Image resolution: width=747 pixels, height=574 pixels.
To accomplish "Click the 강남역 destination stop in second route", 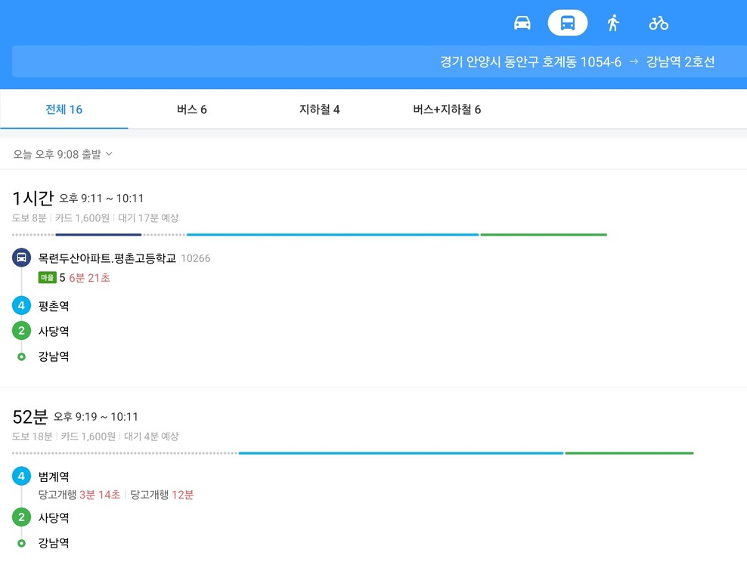I will coord(54,543).
